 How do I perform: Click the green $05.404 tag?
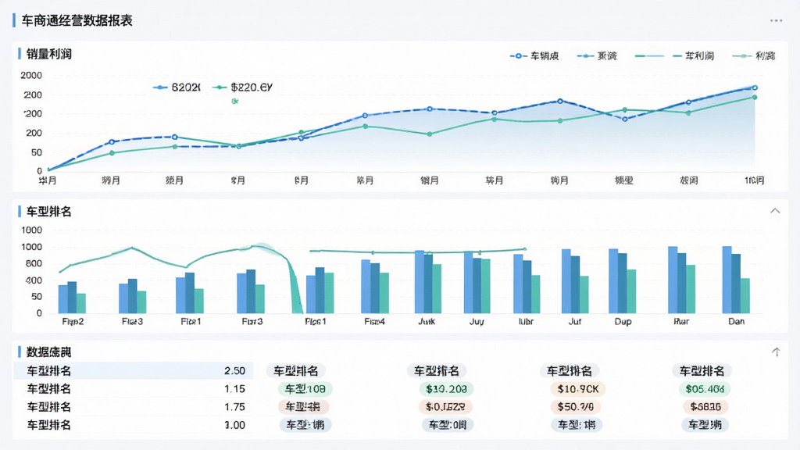coord(705,389)
